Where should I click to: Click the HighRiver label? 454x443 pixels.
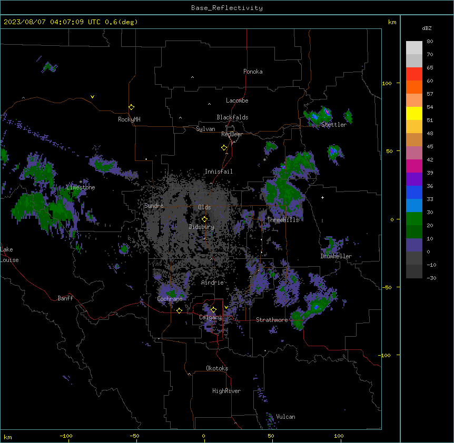[226, 391]
